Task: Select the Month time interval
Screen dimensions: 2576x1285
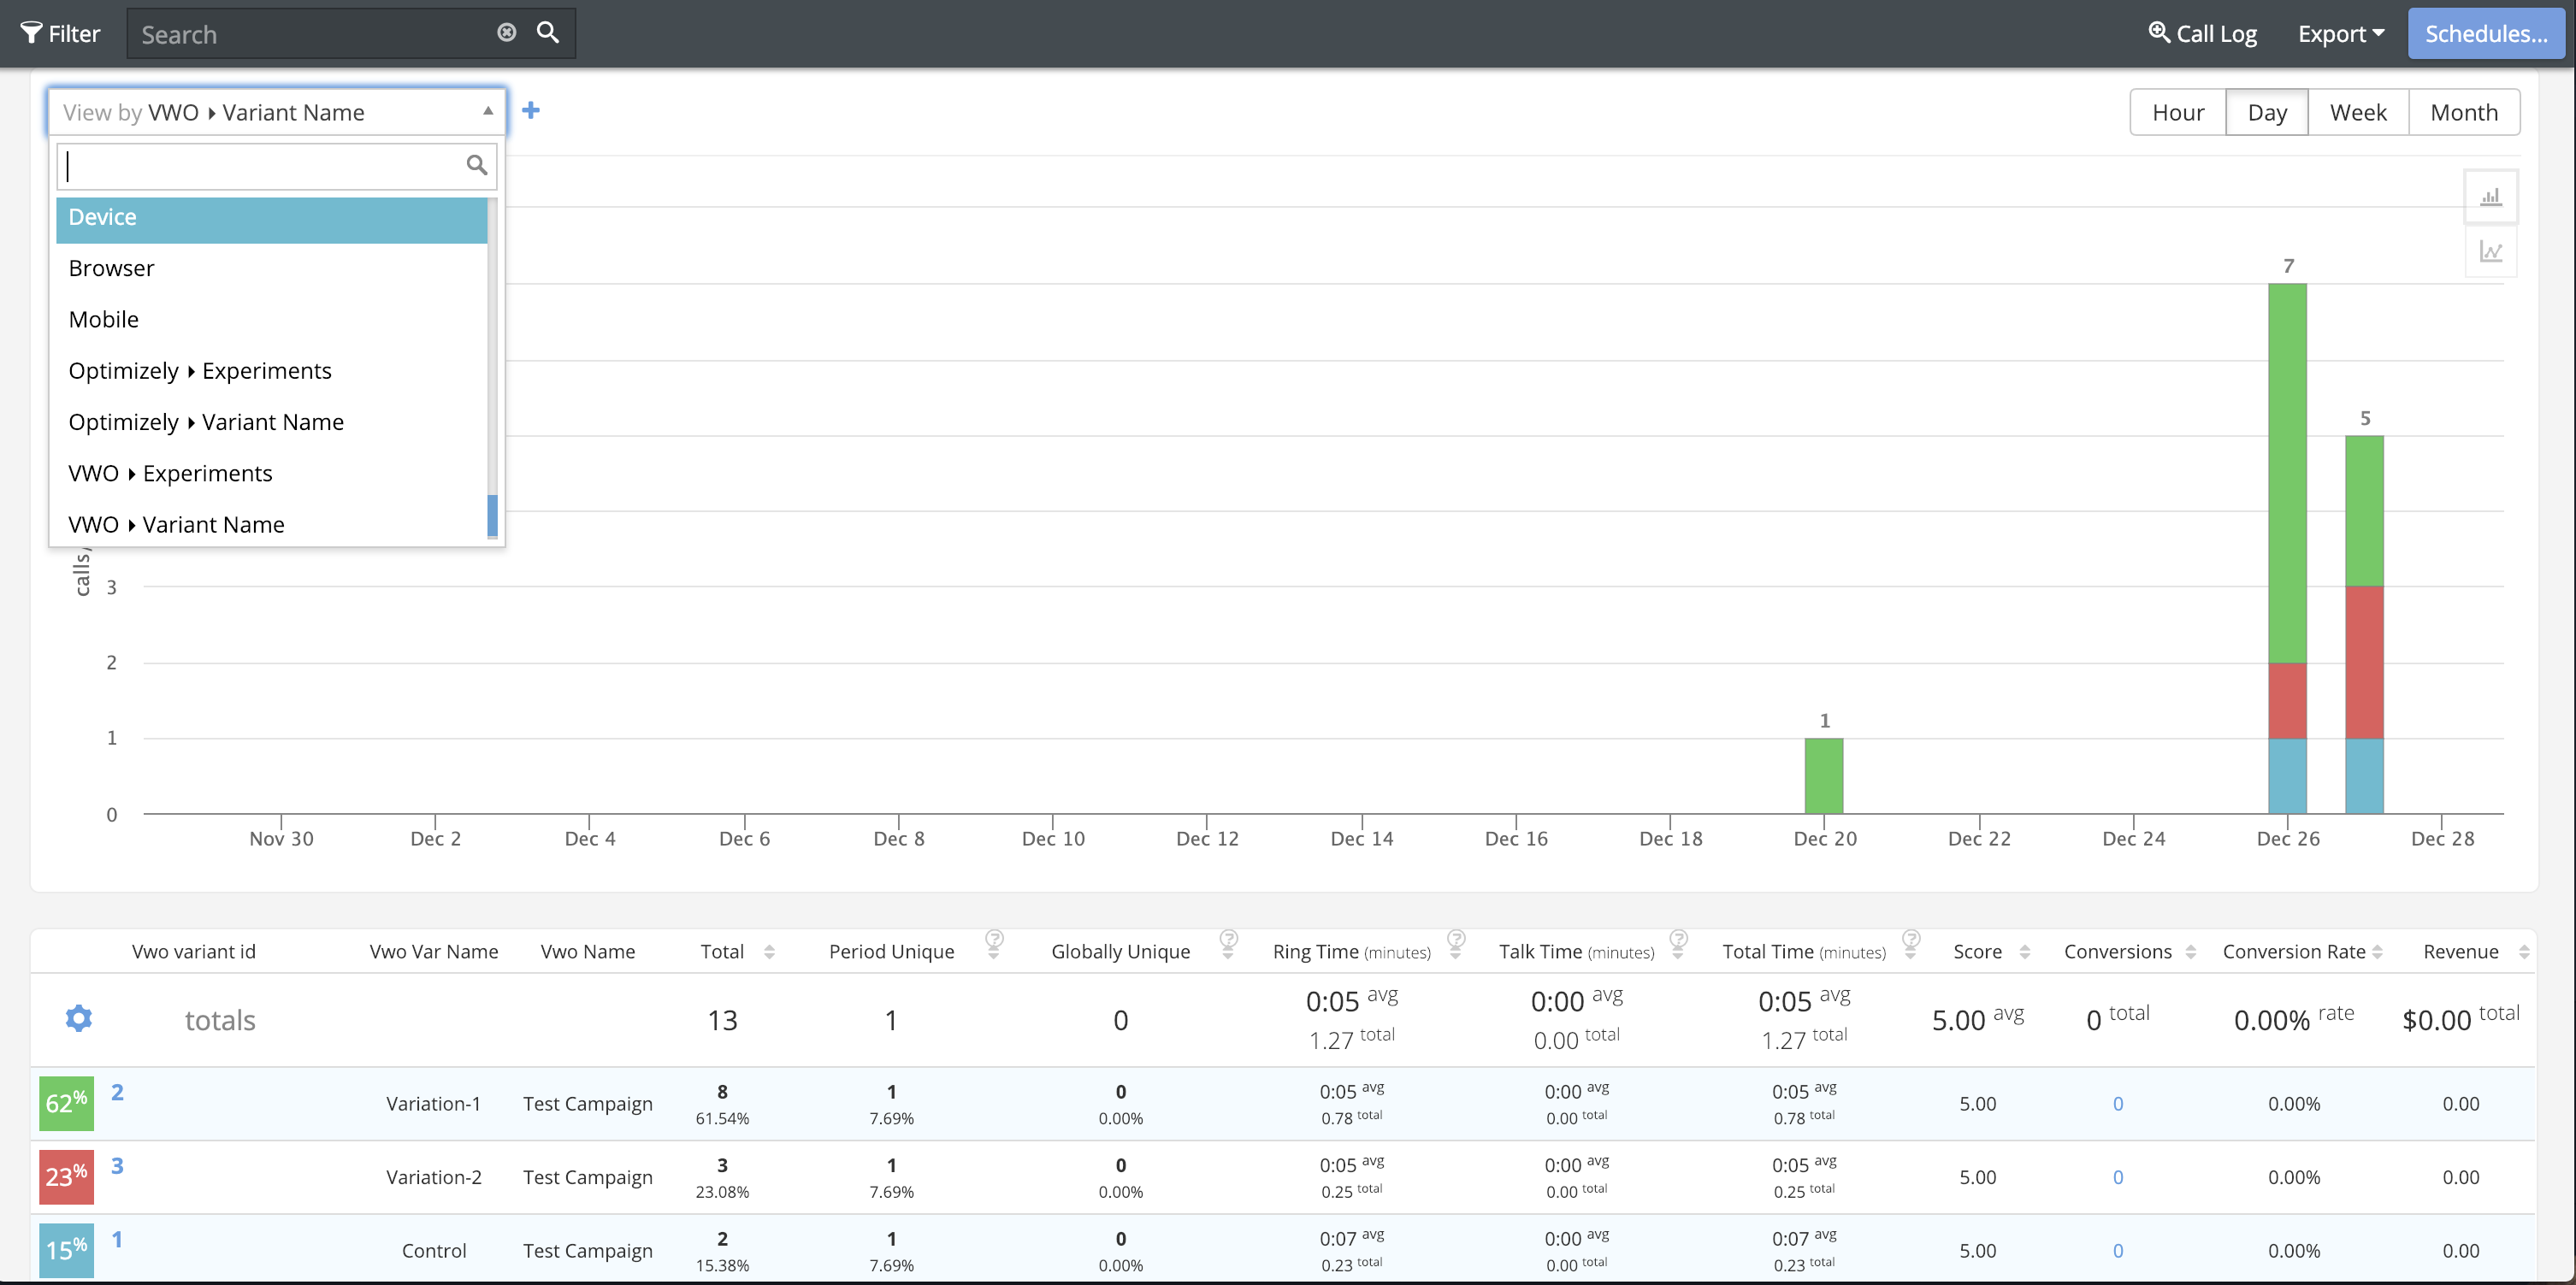Action: click(2463, 112)
